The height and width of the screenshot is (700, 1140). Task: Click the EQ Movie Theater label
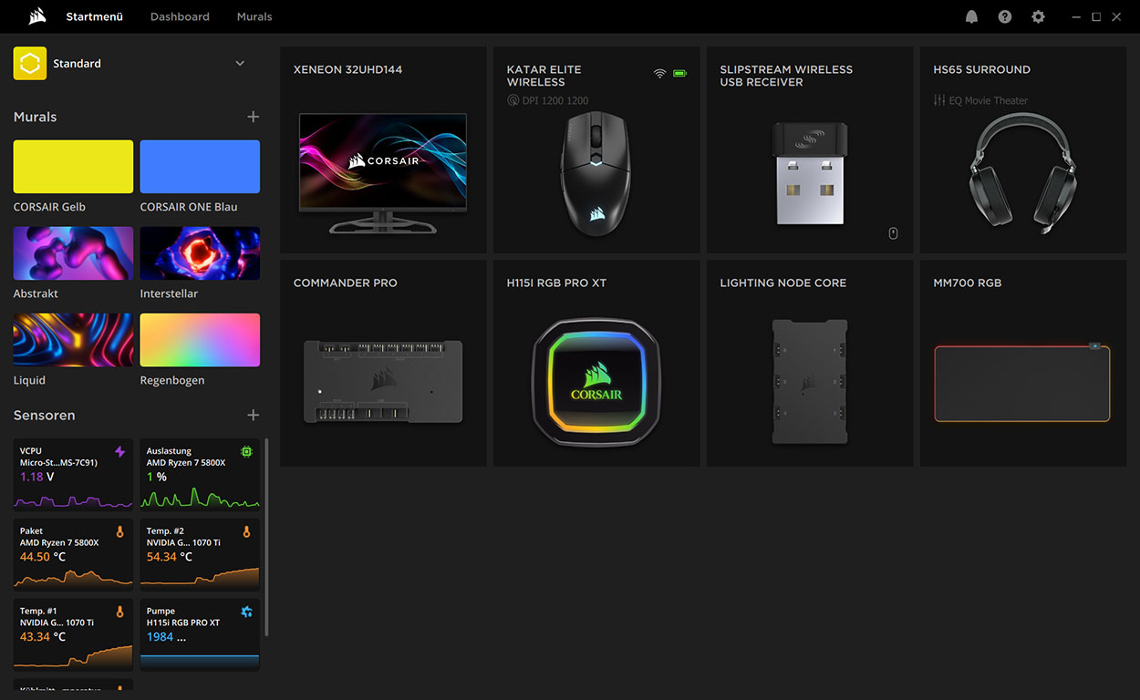(x=989, y=100)
